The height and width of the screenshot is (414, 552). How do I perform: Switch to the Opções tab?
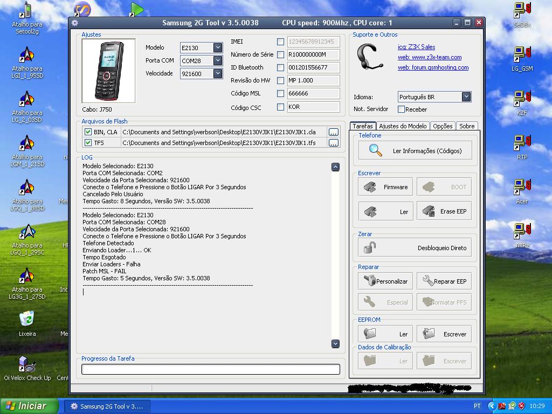click(443, 126)
